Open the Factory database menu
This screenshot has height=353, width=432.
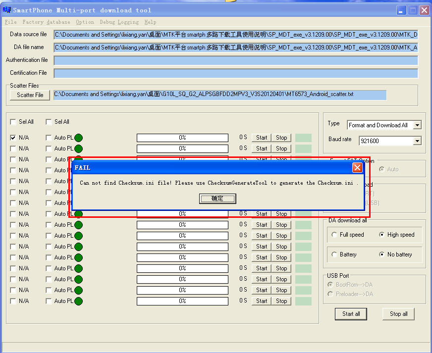coord(46,22)
